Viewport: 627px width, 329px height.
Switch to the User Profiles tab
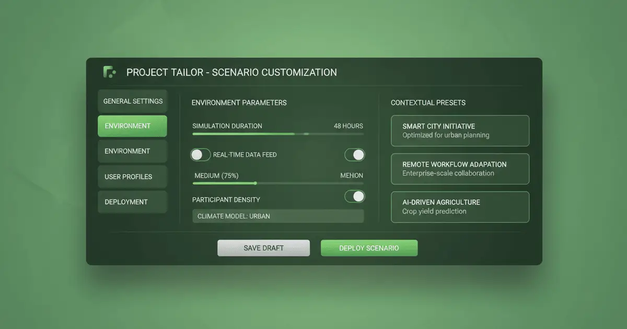pyautogui.click(x=133, y=177)
